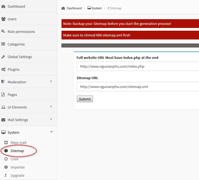Click the Categories table icon

tap(3, 44)
